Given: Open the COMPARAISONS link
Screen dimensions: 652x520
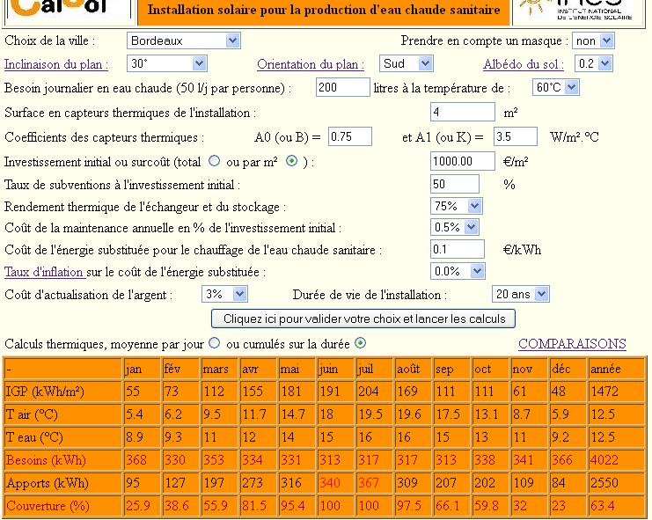Looking at the screenshot, I should pos(572,344).
